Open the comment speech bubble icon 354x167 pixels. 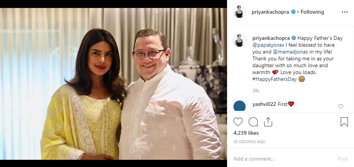point(253,122)
